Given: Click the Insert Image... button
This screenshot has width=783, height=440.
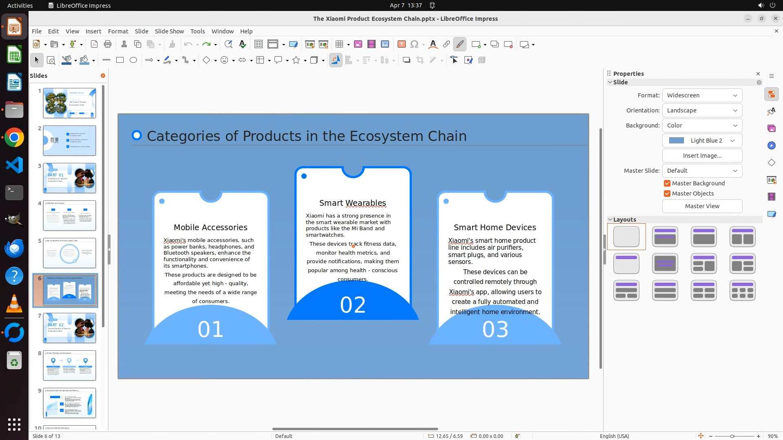Looking at the screenshot, I should click(x=702, y=156).
